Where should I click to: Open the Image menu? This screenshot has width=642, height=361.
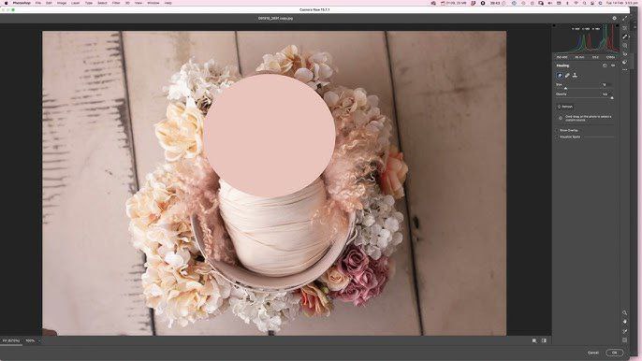click(x=62, y=3)
